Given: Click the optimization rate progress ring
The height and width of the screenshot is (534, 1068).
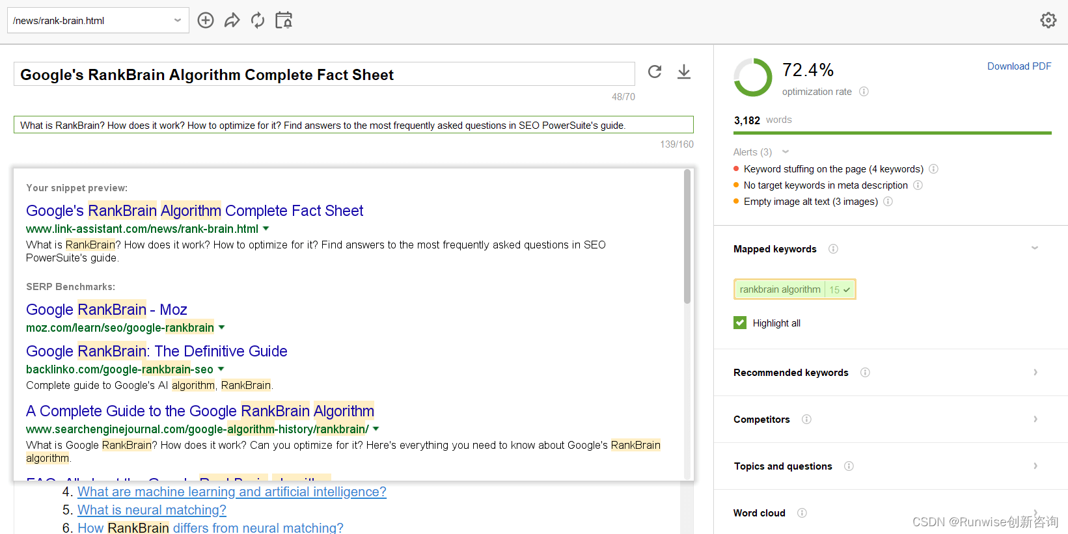Looking at the screenshot, I should 753,77.
